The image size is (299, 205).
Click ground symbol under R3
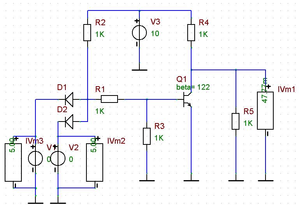click(x=147, y=181)
